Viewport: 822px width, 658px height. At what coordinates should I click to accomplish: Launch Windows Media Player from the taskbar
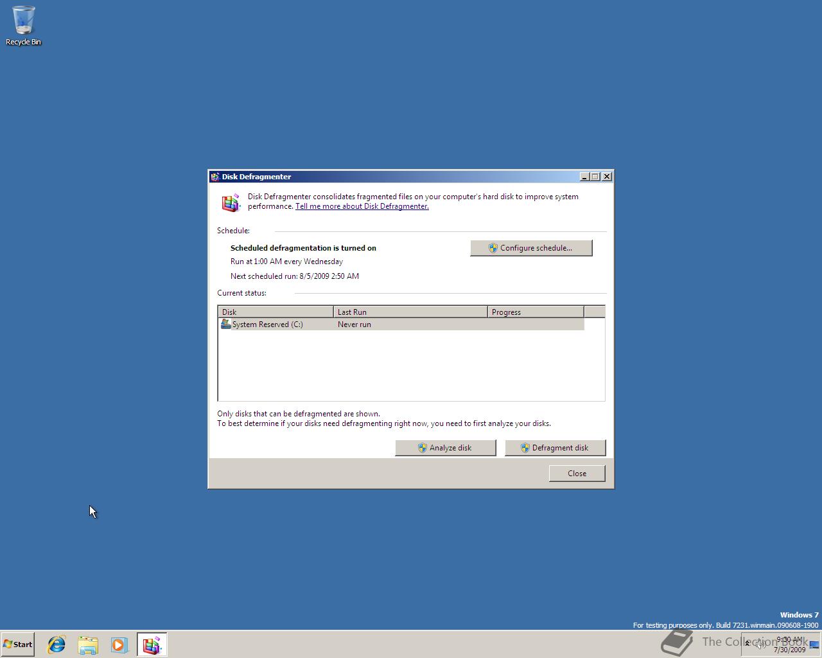(120, 645)
